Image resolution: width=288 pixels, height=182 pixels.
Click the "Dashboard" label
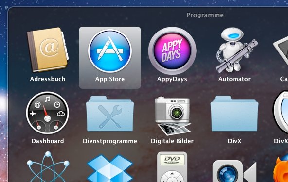48,141
